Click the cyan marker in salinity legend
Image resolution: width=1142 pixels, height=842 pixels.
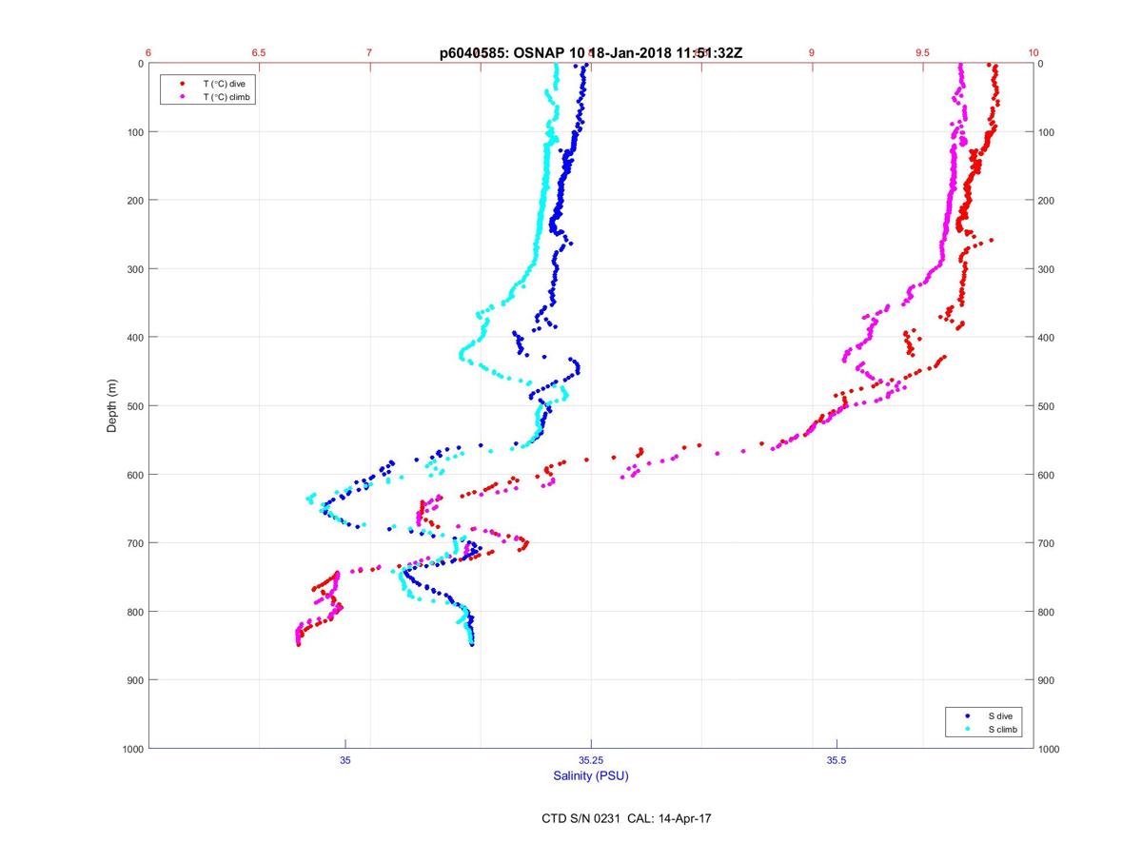(x=967, y=729)
